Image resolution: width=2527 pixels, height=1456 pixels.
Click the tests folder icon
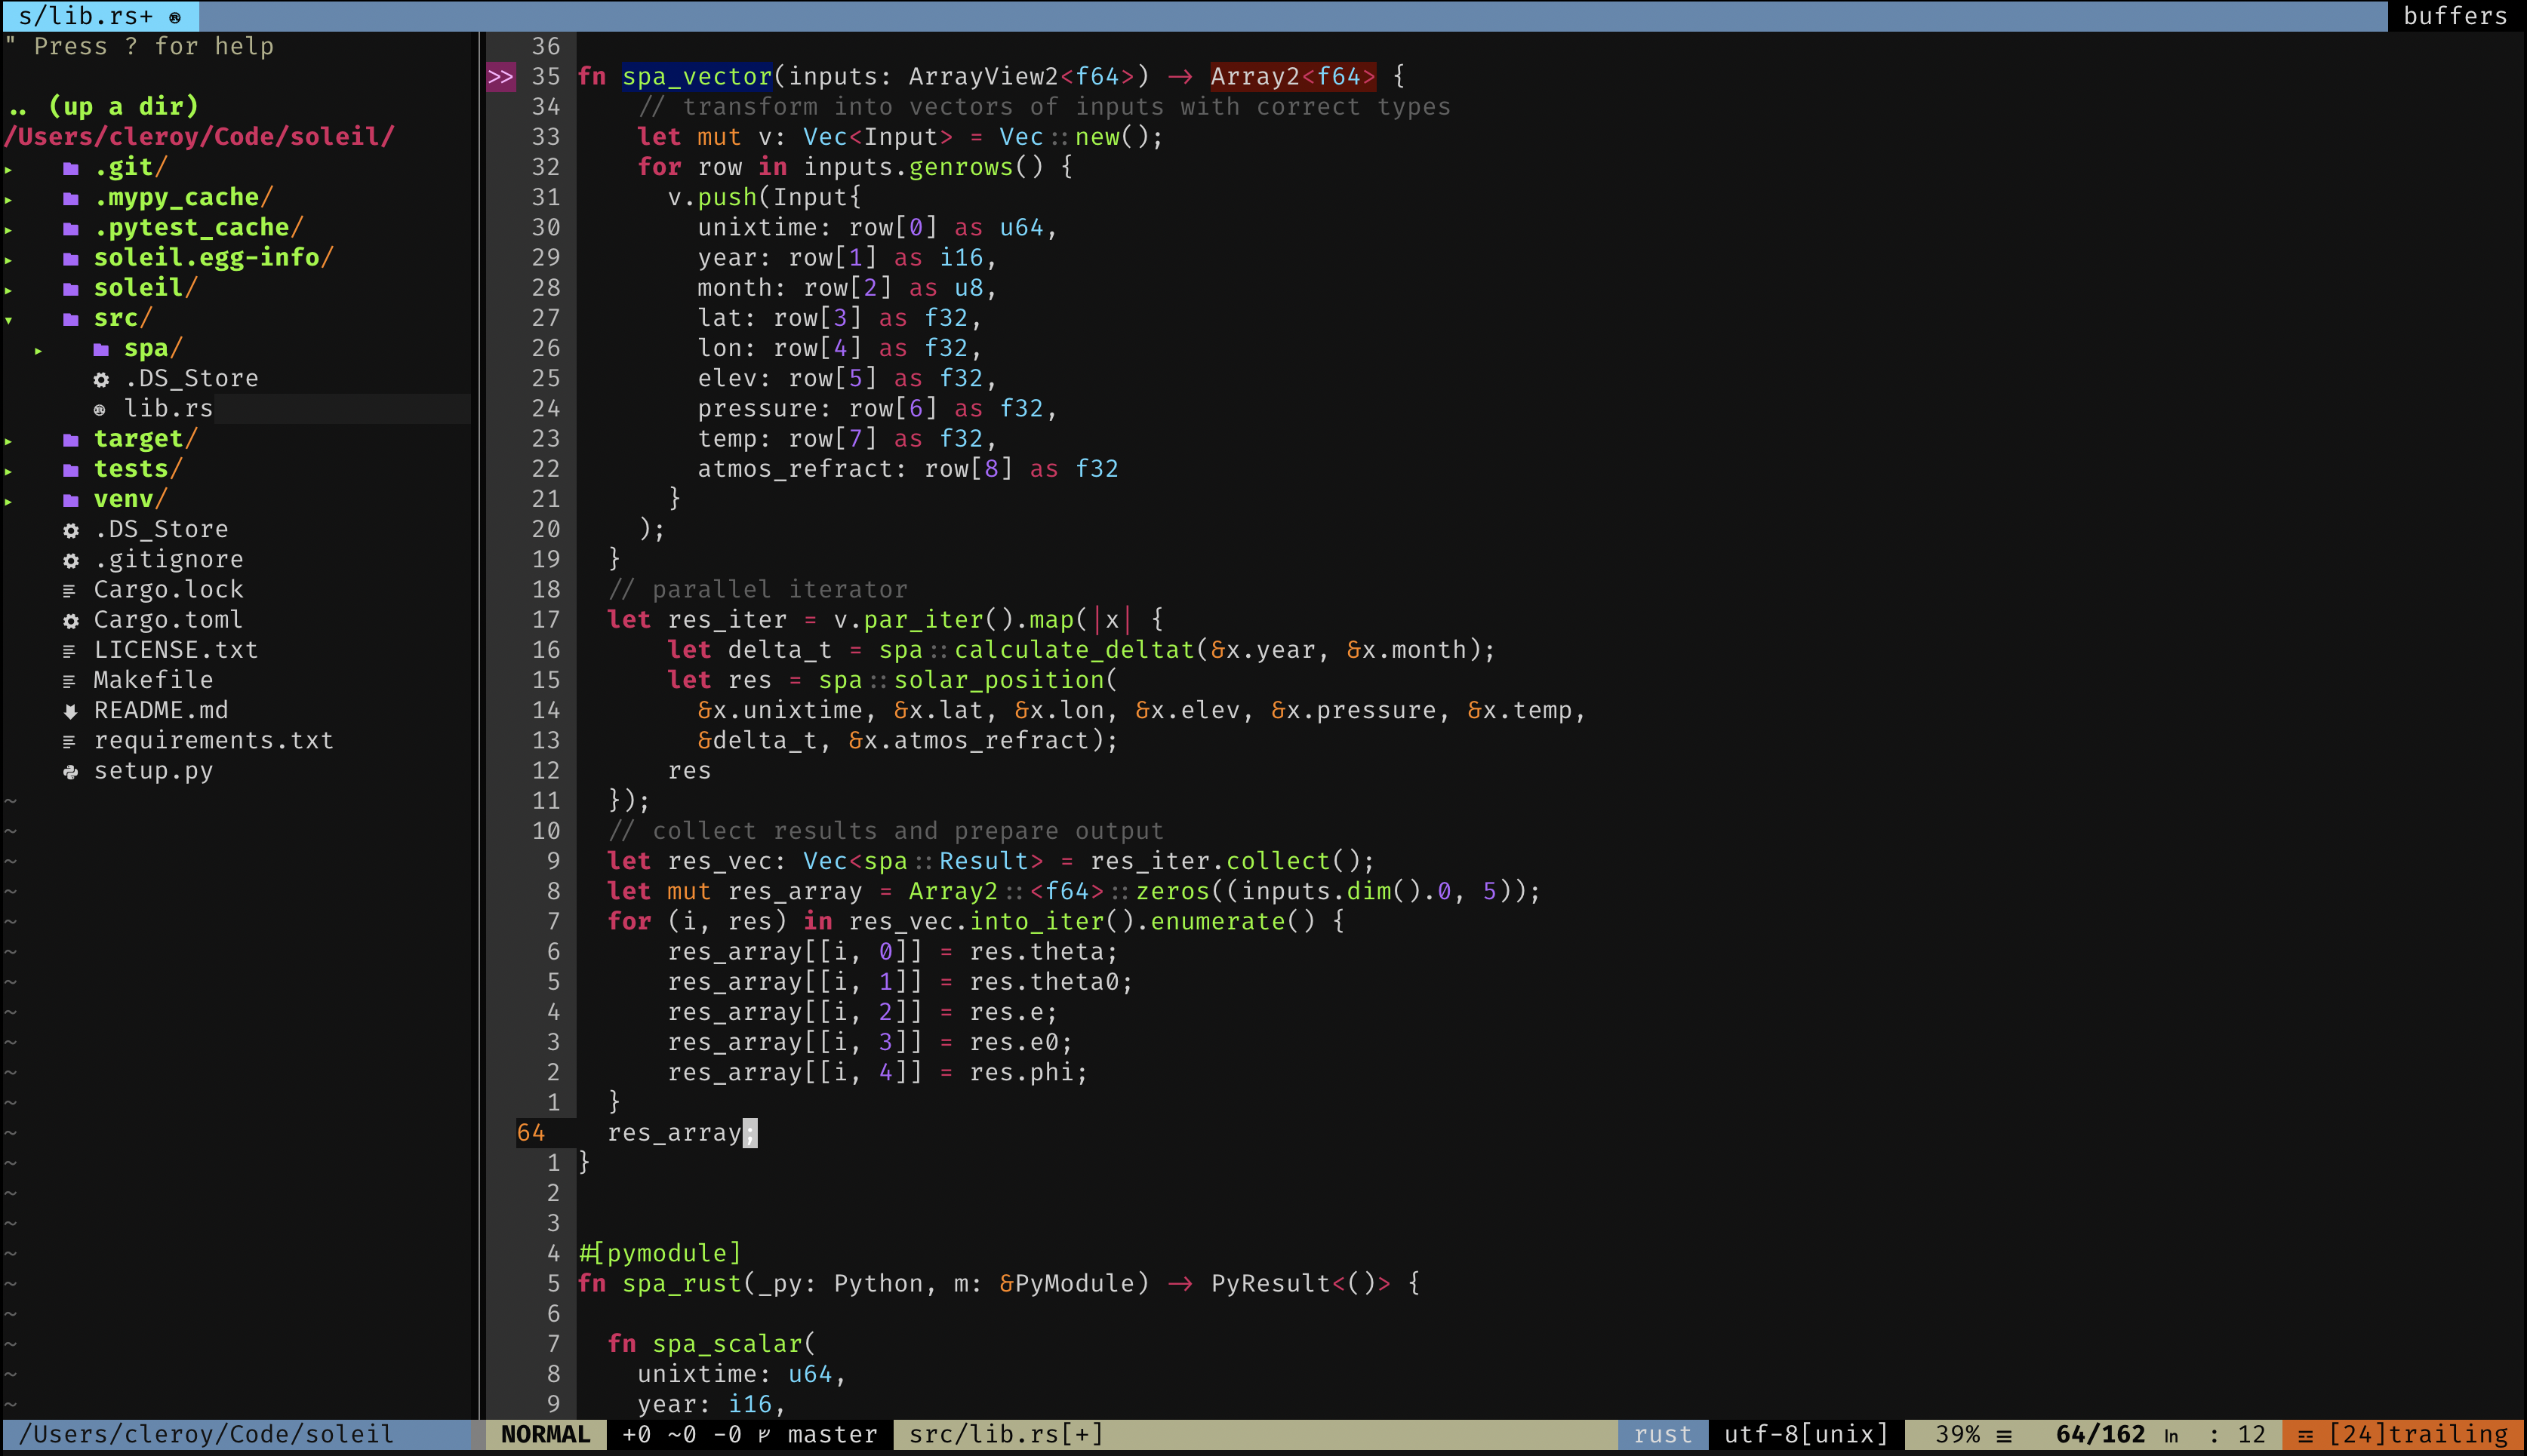coord(71,470)
